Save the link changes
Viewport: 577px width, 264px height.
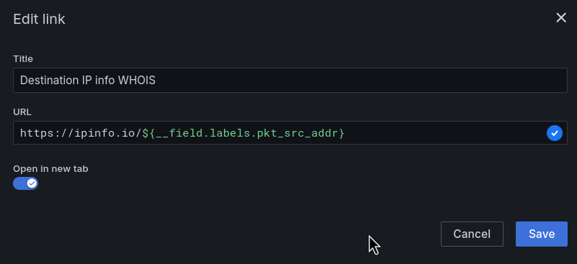(542, 234)
